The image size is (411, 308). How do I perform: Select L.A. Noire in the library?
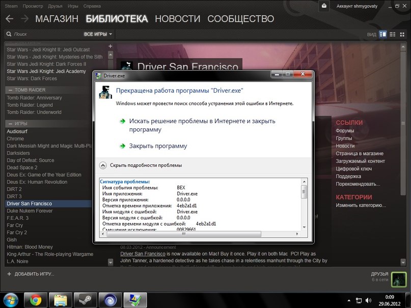pyautogui.click(x=17, y=261)
